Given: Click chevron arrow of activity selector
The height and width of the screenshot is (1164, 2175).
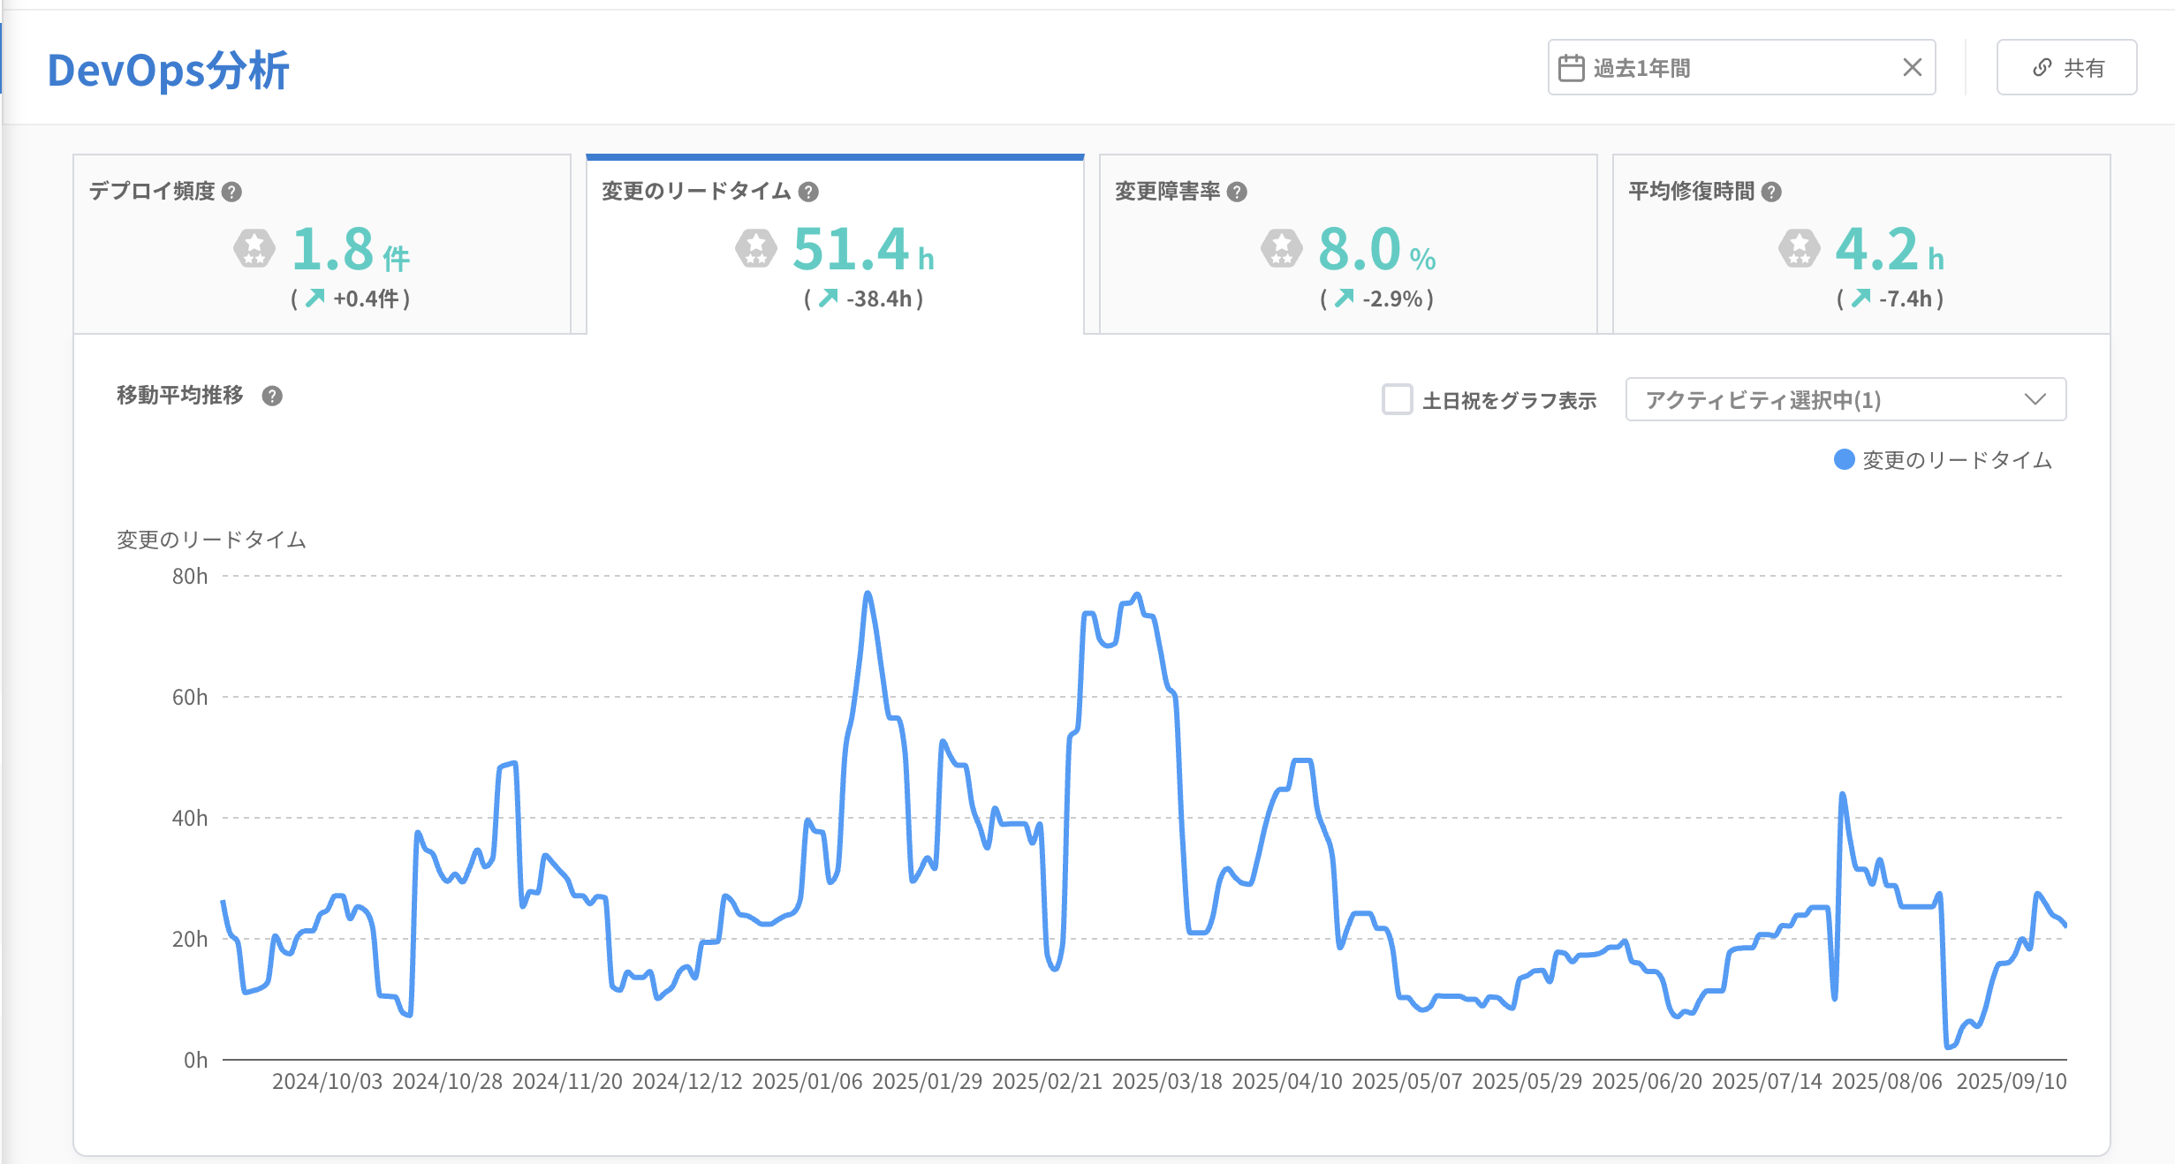Looking at the screenshot, I should (2035, 399).
